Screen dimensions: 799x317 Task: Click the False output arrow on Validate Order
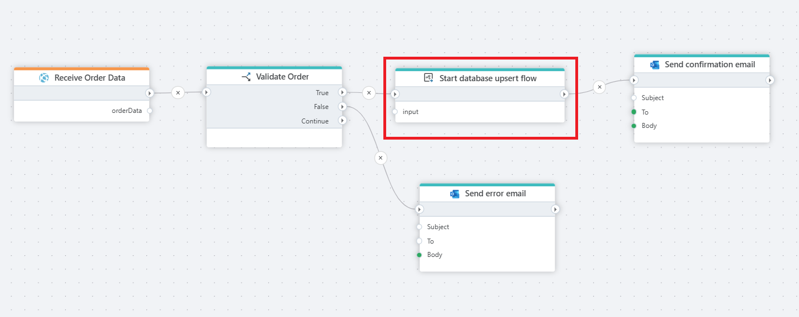click(342, 107)
